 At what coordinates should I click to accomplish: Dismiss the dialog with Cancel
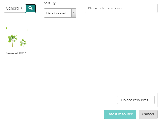148,114
